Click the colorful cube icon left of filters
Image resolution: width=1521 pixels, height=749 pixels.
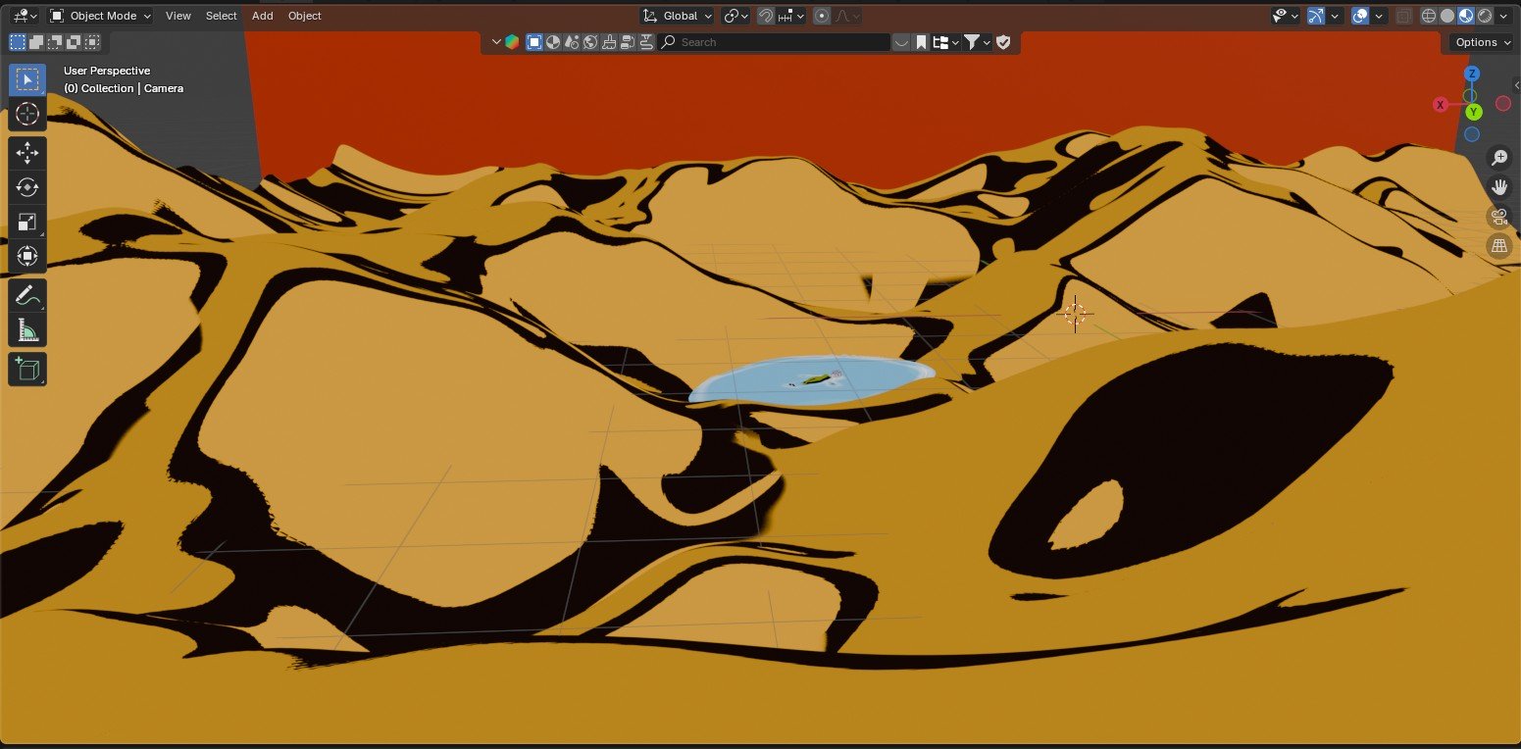point(512,42)
